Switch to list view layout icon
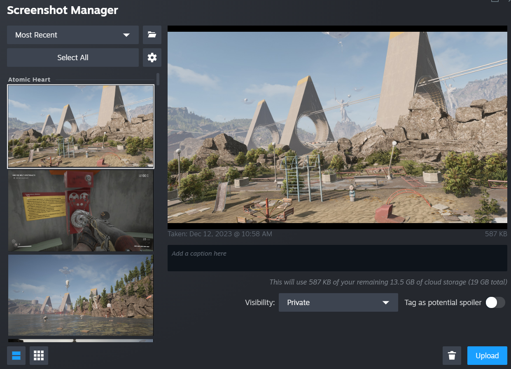This screenshot has width=511, height=369. click(16, 355)
